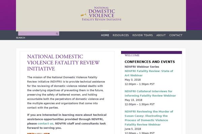Open Collateral Interviews for Informing Fatality Review link

[150, 93]
